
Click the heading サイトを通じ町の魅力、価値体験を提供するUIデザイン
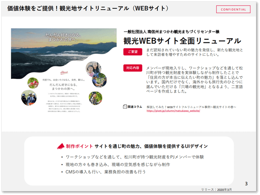pos(151,146)
